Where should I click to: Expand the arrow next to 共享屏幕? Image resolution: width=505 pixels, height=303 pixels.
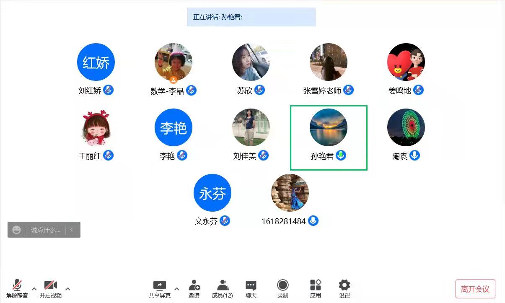[177, 289]
